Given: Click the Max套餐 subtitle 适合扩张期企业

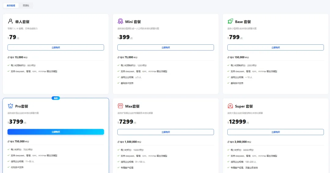Looking at the screenshot, I should (x=135, y=113).
